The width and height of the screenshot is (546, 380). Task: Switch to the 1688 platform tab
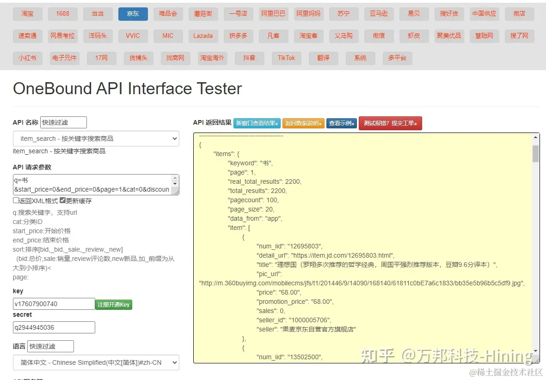pyautogui.click(x=63, y=14)
